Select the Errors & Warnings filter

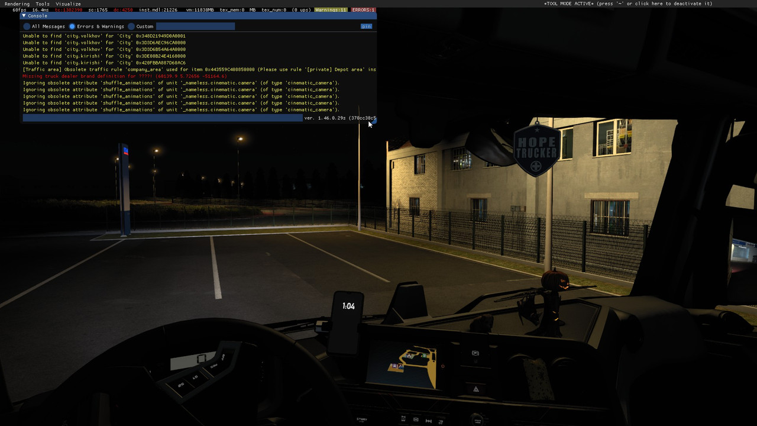coord(72,27)
